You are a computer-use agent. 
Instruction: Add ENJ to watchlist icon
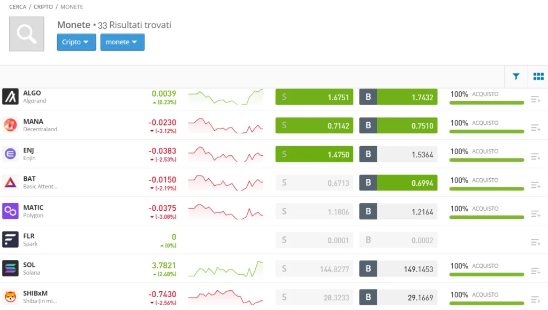point(535,157)
